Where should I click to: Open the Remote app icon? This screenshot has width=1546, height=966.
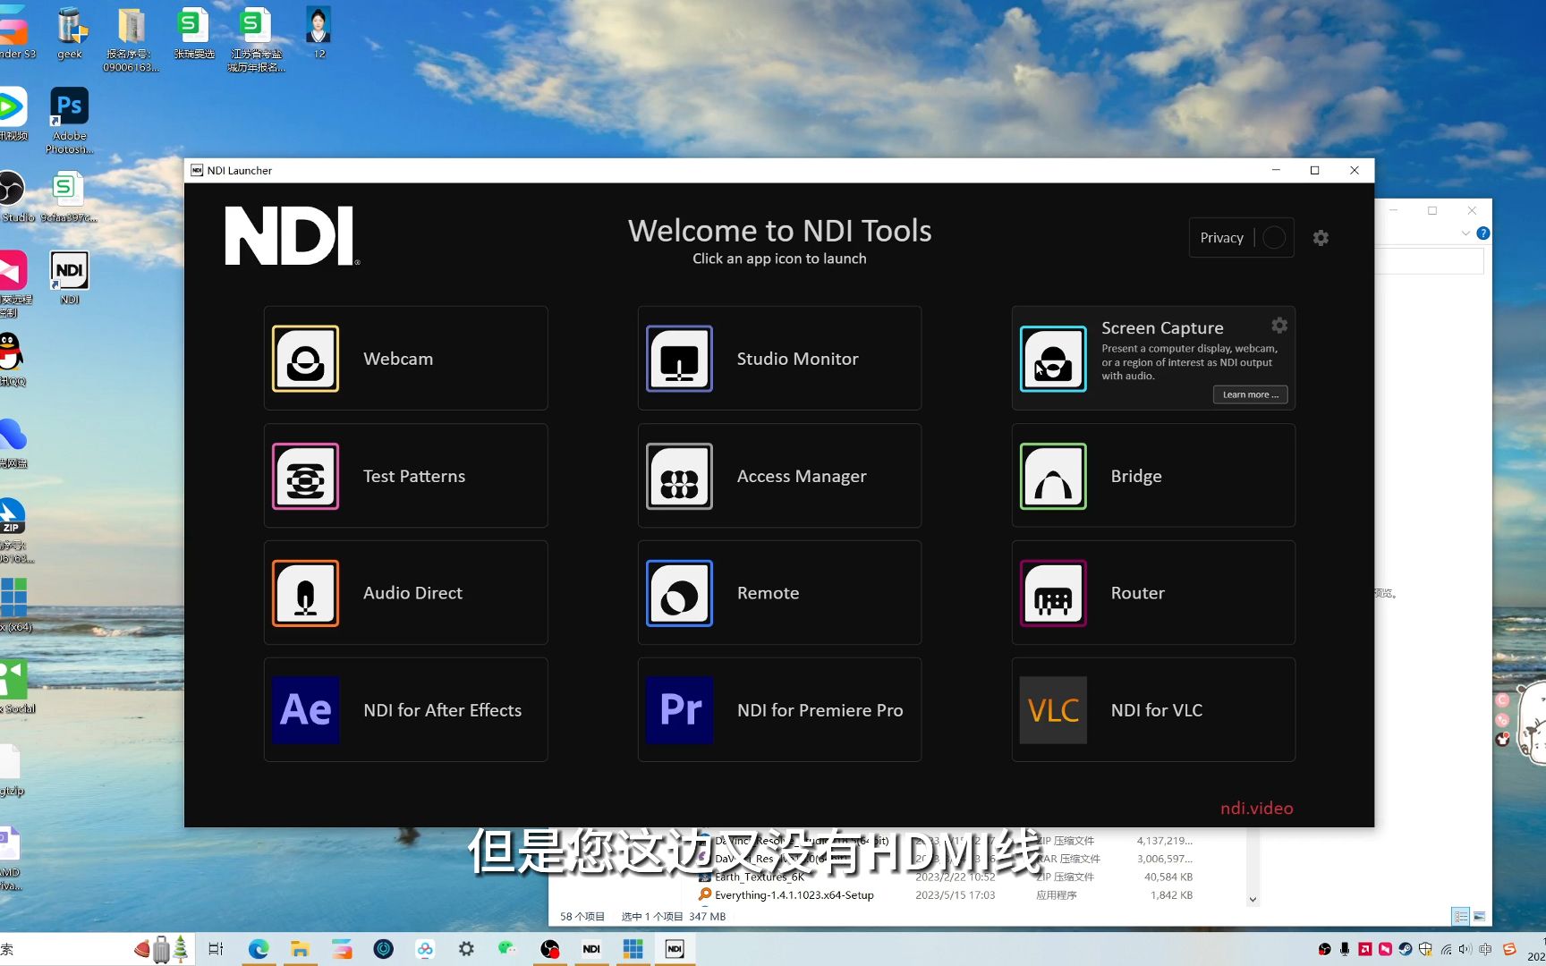point(679,593)
